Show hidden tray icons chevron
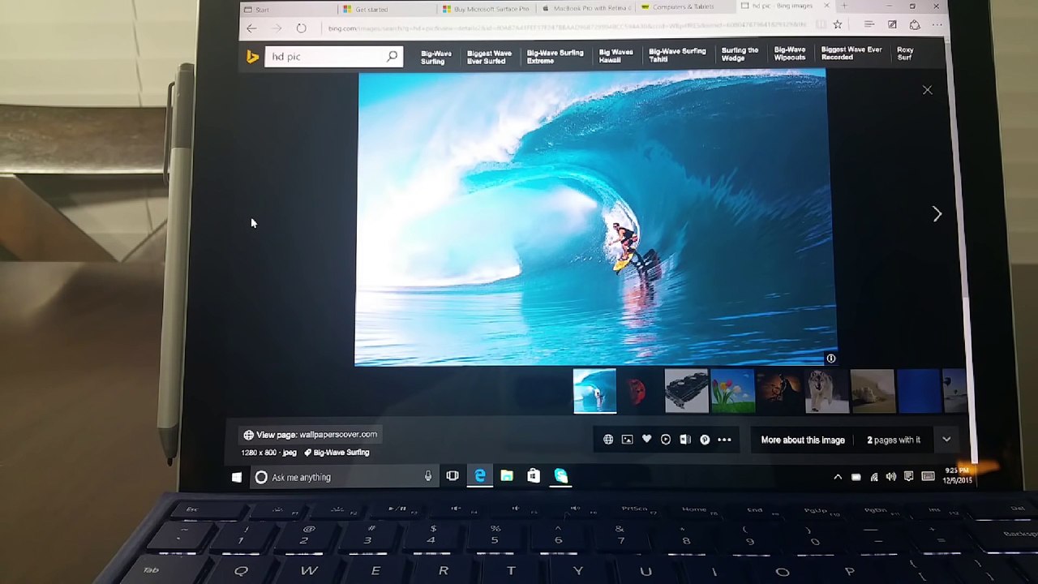Viewport: 1038px width, 584px height. [x=838, y=477]
